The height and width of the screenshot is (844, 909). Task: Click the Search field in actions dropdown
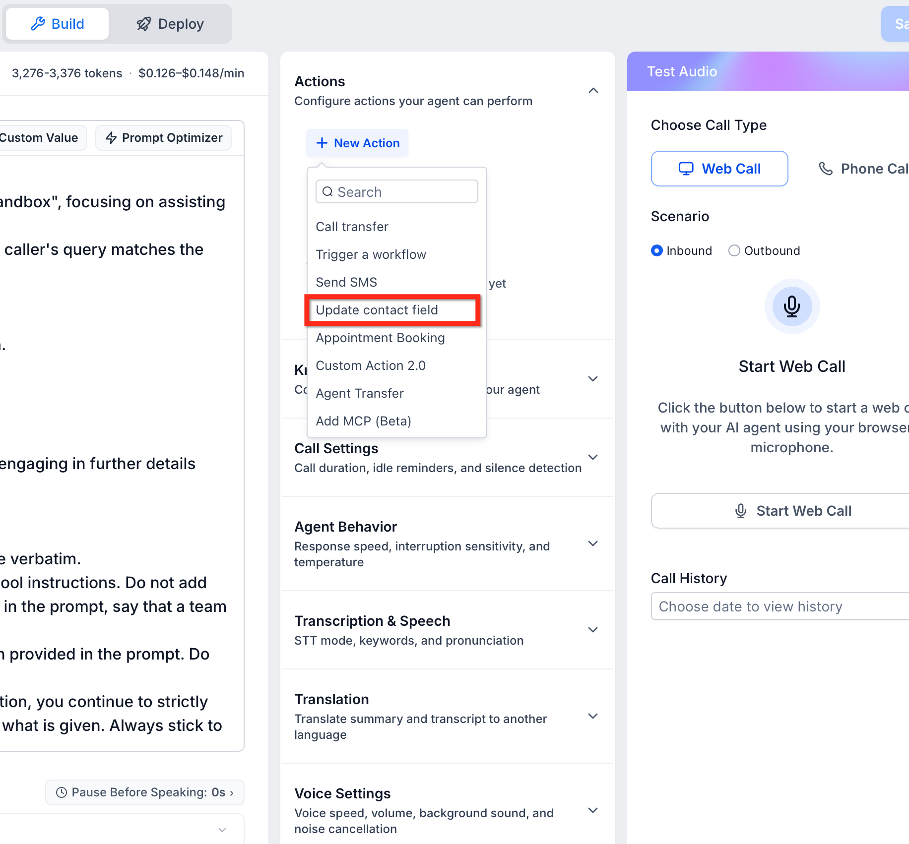[397, 192]
